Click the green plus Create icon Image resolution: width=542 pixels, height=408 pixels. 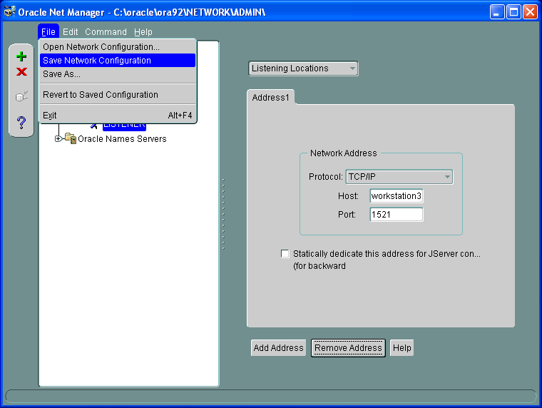(x=21, y=56)
